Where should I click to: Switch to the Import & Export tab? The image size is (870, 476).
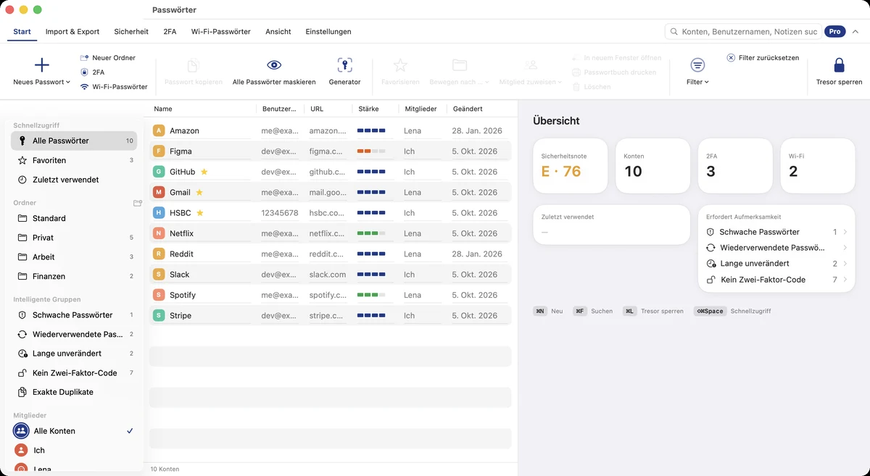coord(72,32)
